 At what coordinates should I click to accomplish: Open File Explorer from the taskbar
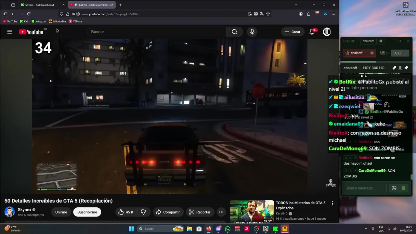[x=189, y=229]
